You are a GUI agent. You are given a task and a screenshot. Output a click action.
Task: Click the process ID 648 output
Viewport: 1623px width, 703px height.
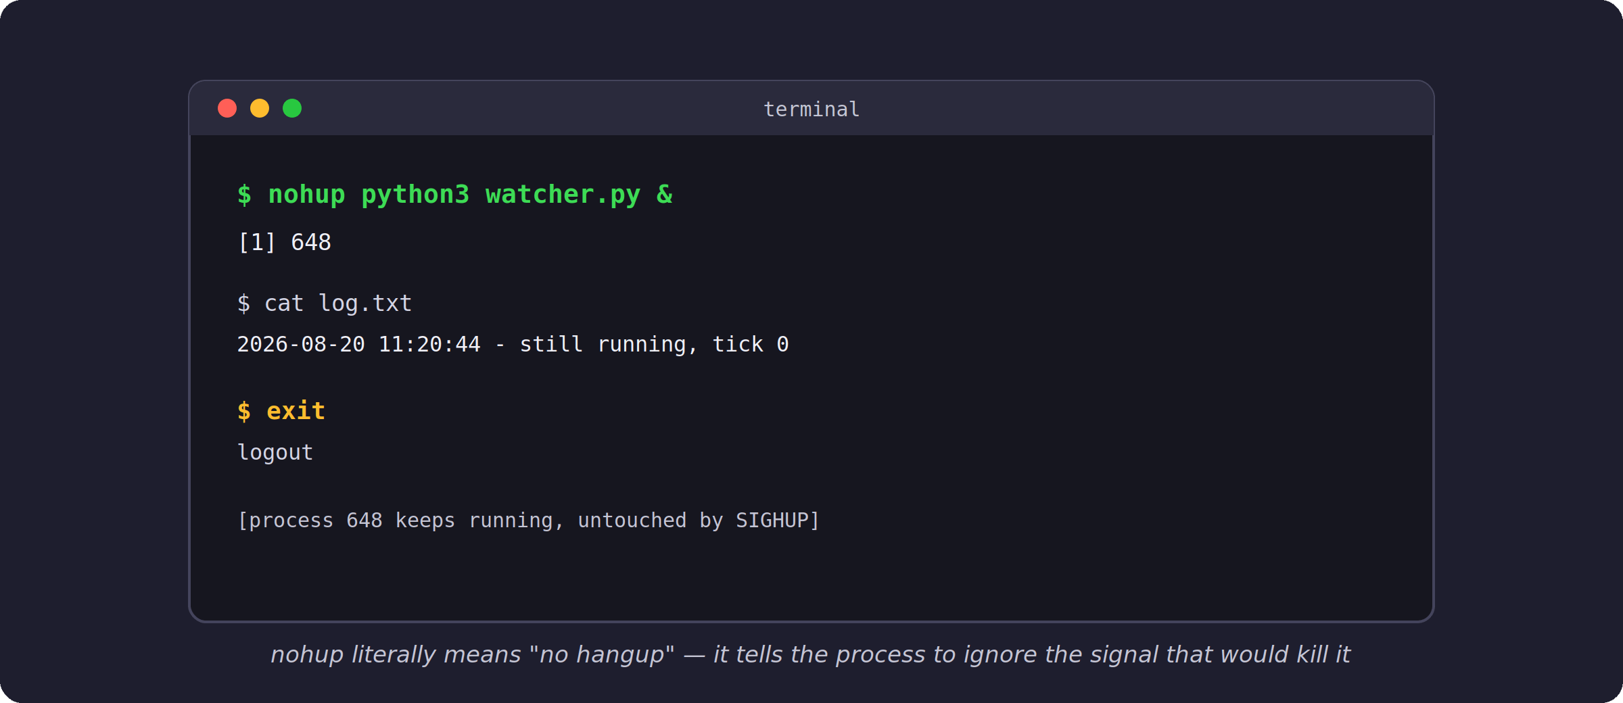tap(311, 242)
